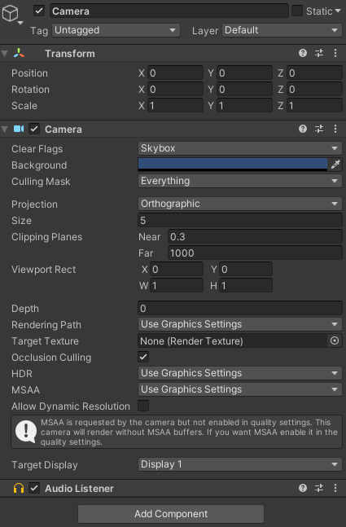The height and width of the screenshot is (527, 346).
Task: Open Transform presets sliders icon
Action: pyautogui.click(x=319, y=53)
